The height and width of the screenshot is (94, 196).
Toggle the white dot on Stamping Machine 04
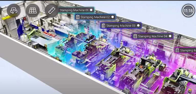coord(170,36)
